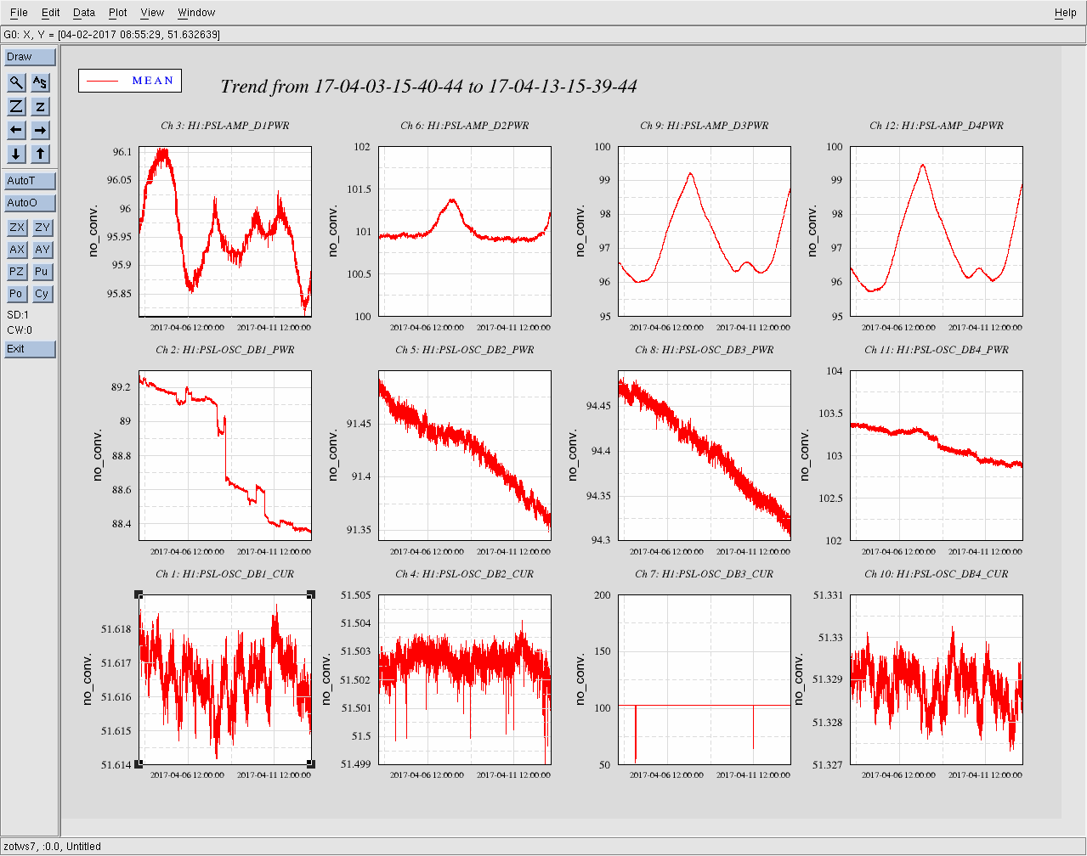
Task: Click the AY button
Action: pos(42,250)
